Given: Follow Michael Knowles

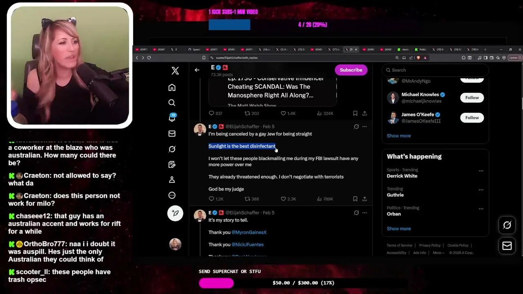Looking at the screenshot, I should tap(472, 98).
